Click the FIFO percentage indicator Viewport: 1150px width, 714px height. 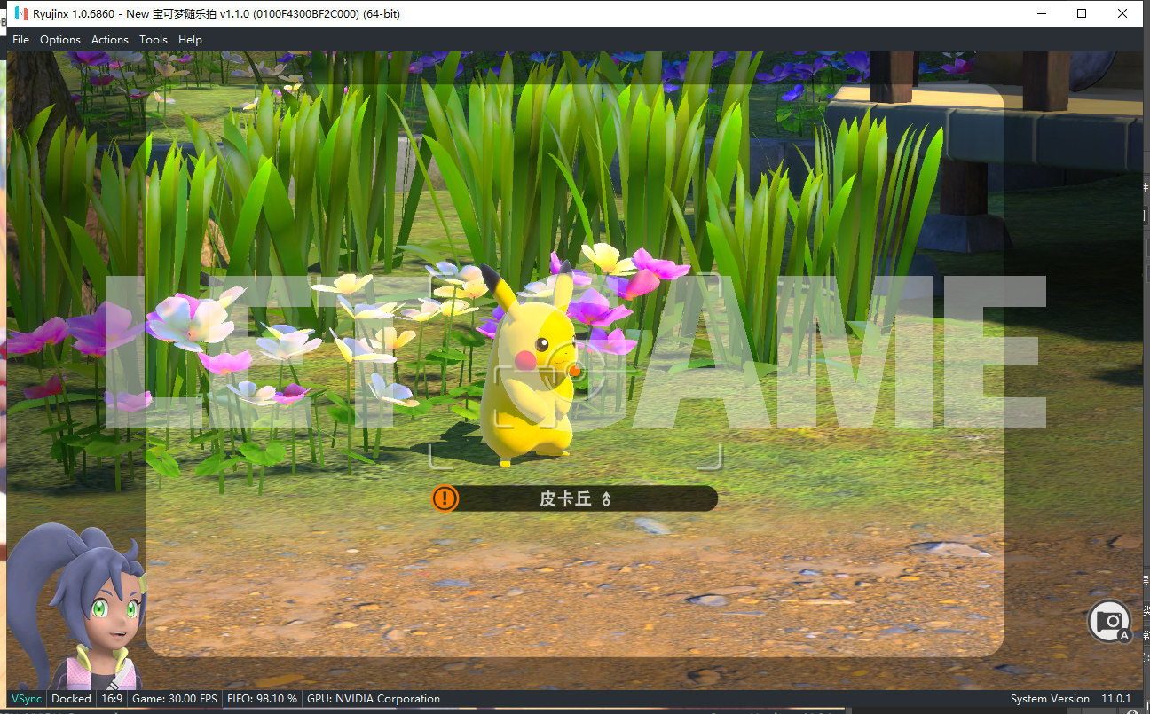[x=262, y=699]
